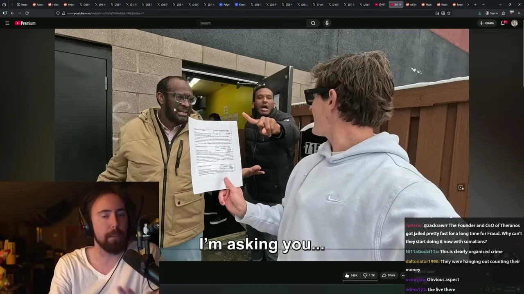
Task: Switch to the Restore tab
Action: (22, 4)
